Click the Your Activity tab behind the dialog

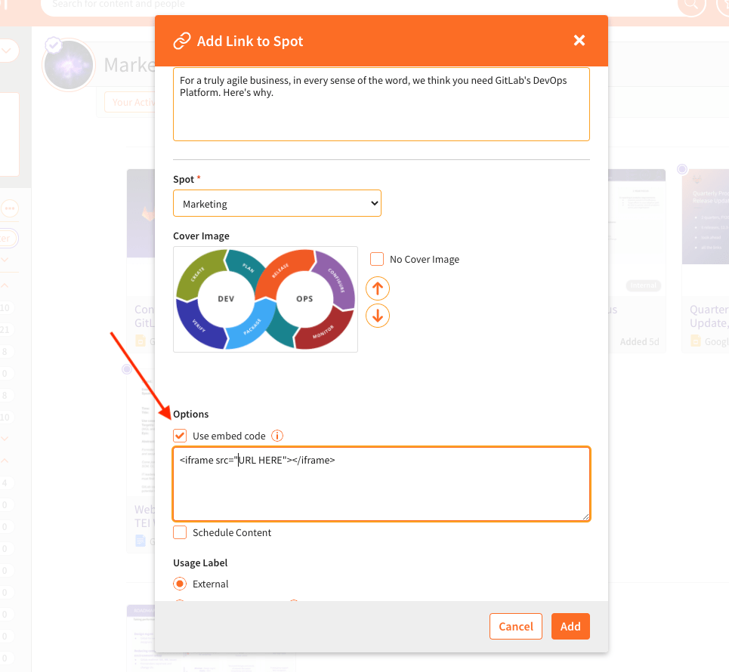pos(130,103)
